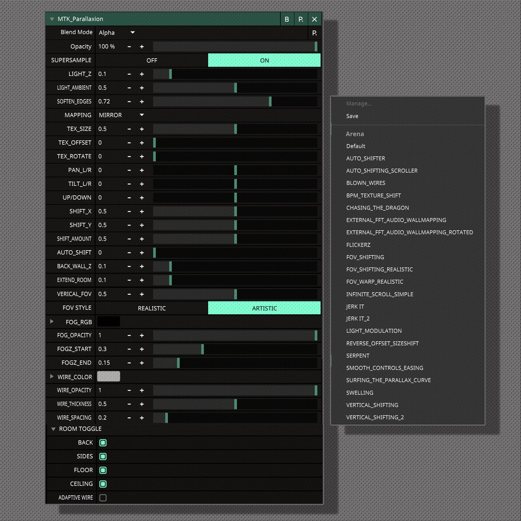The image size is (521, 521).
Task: Decrease FOGZ_START with minus button
Action: 129,349
